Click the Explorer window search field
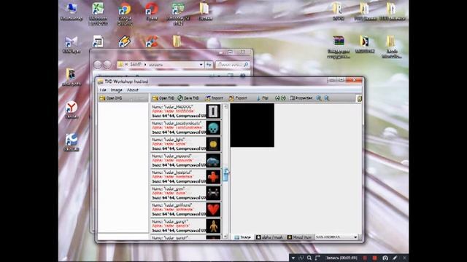 click(232, 65)
